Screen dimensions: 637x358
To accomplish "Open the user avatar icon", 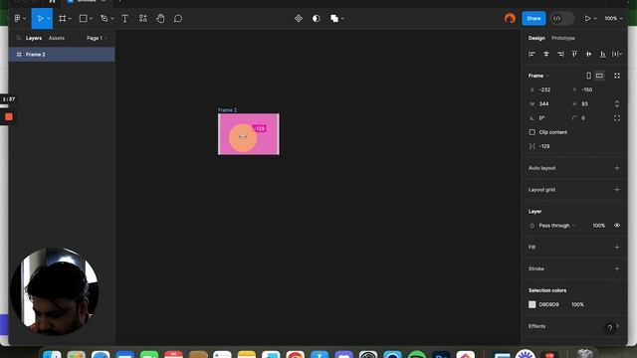I will pos(510,18).
